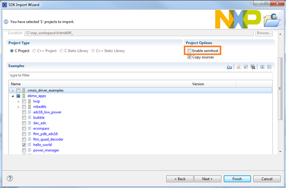This screenshot has height=188, width=286.
Task: Click the expand-all plus icon in Examples toolbar
Action: click(x=262, y=67)
